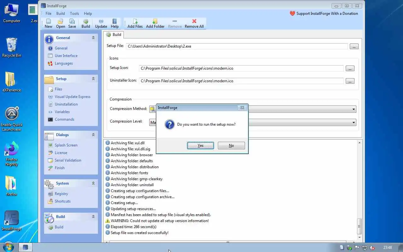Click the Add Folder toolbar icon
Image resolution: width=403 pixels, height=252 pixels.
(155, 23)
